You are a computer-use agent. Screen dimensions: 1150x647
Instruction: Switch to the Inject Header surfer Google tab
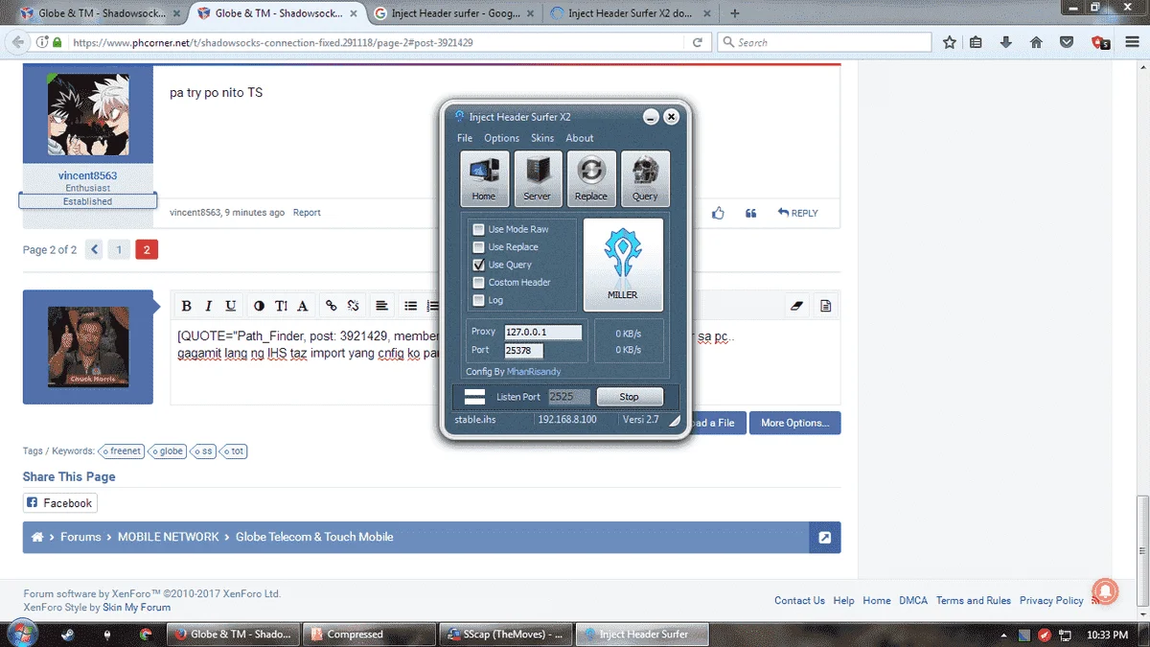(x=453, y=13)
